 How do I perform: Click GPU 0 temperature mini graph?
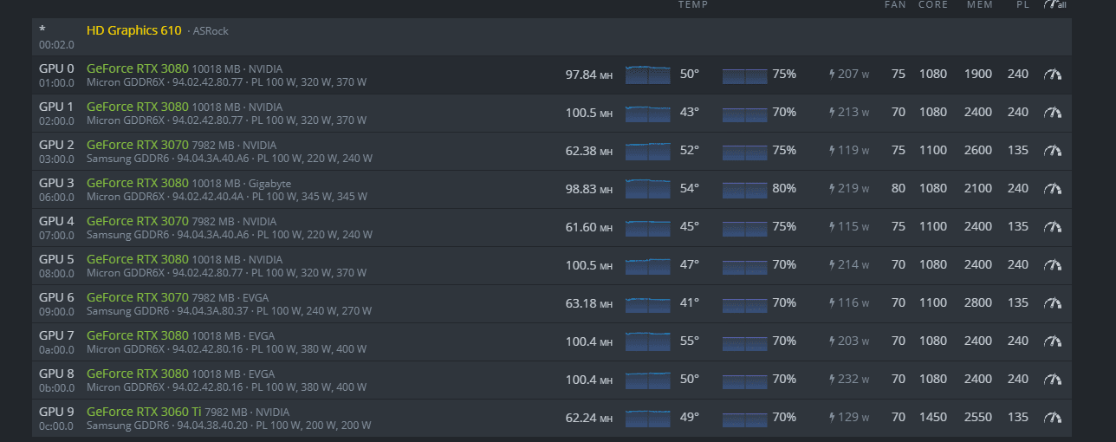647,75
